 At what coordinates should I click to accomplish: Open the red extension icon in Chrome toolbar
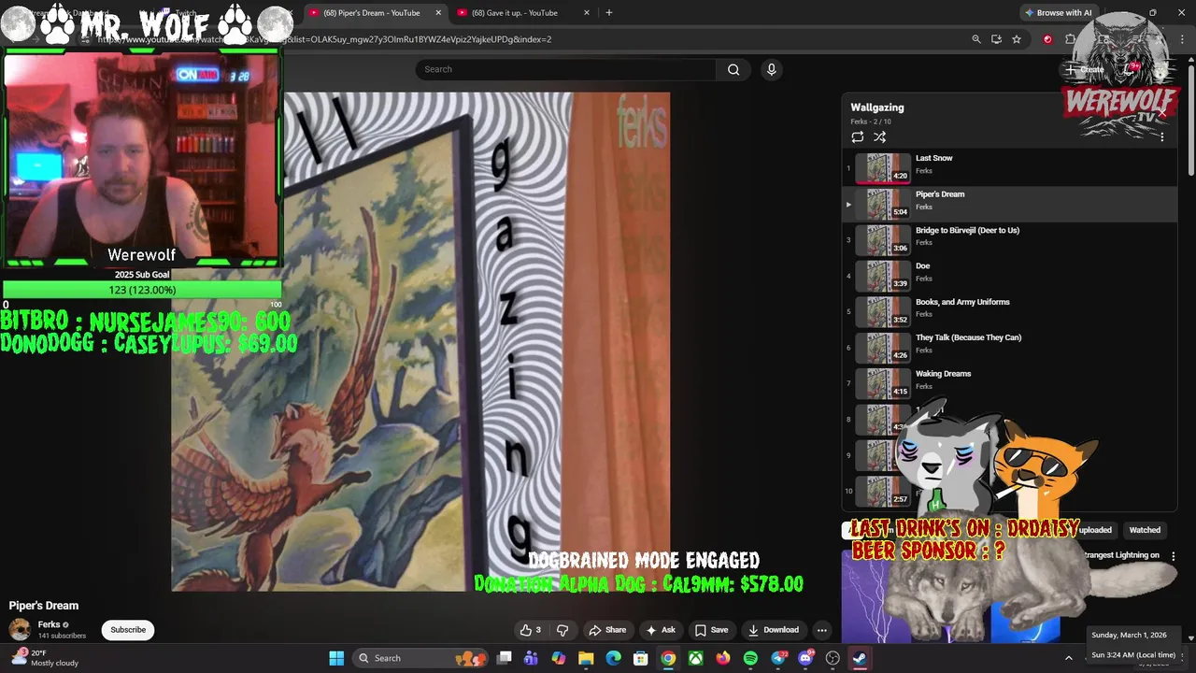tap(1047, 39)
